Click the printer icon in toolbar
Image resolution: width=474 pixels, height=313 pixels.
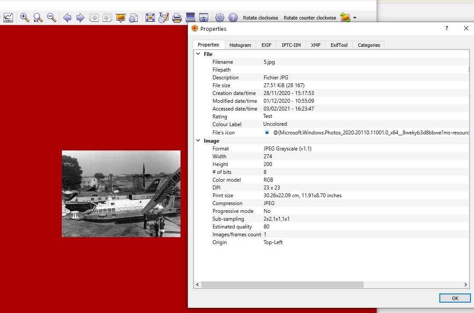pos(177,18)
